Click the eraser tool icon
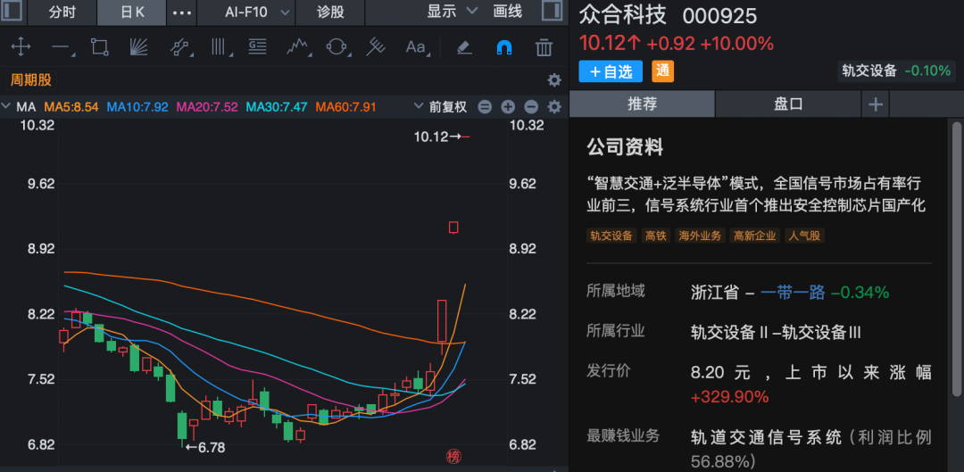 (x=464, y=47)
